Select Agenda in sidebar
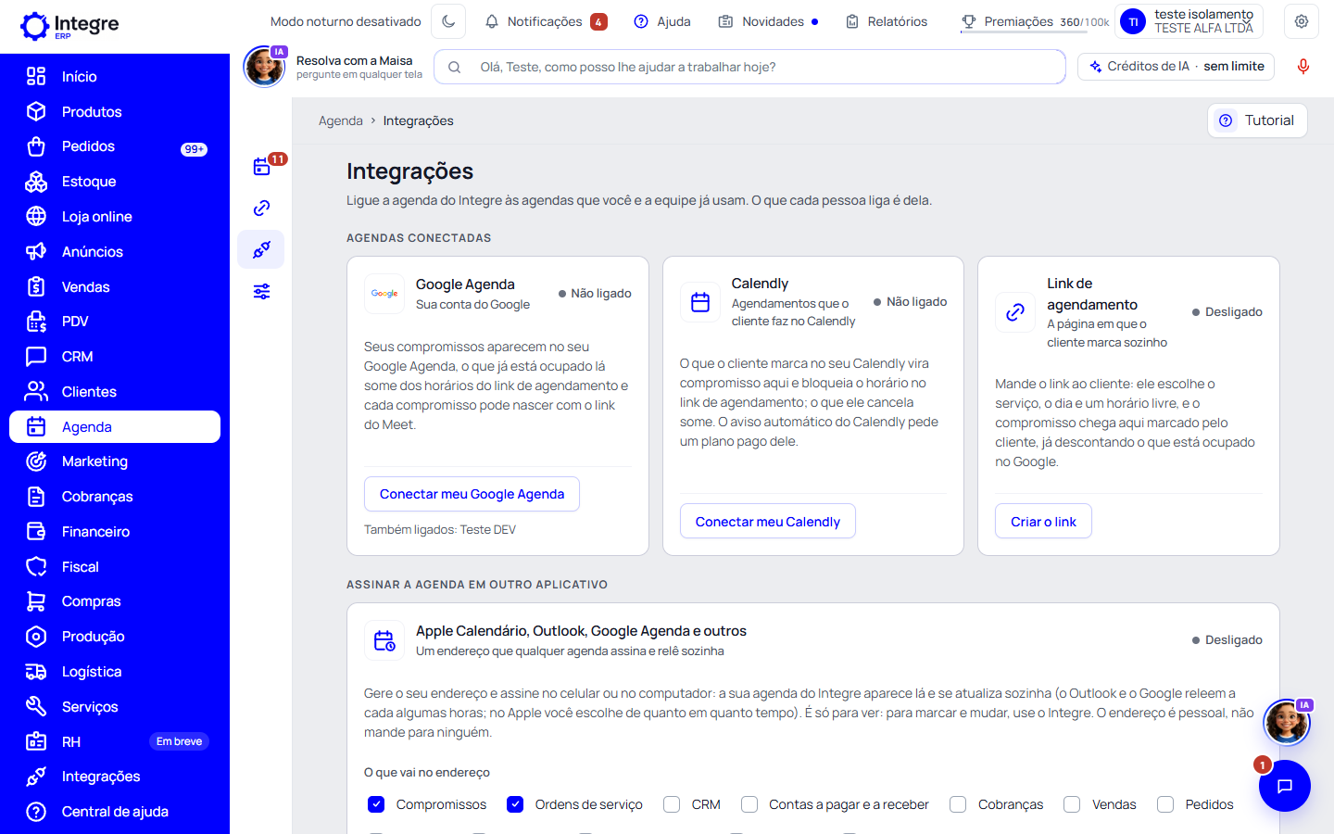The width and height of the screenshot is (1334, 834). pyautogui.click(x=115, y=427)
